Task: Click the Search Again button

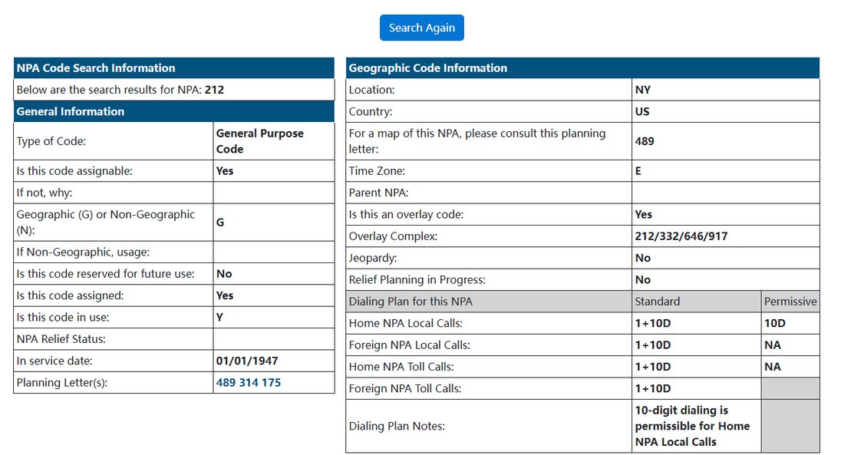Action: point(421,28)
